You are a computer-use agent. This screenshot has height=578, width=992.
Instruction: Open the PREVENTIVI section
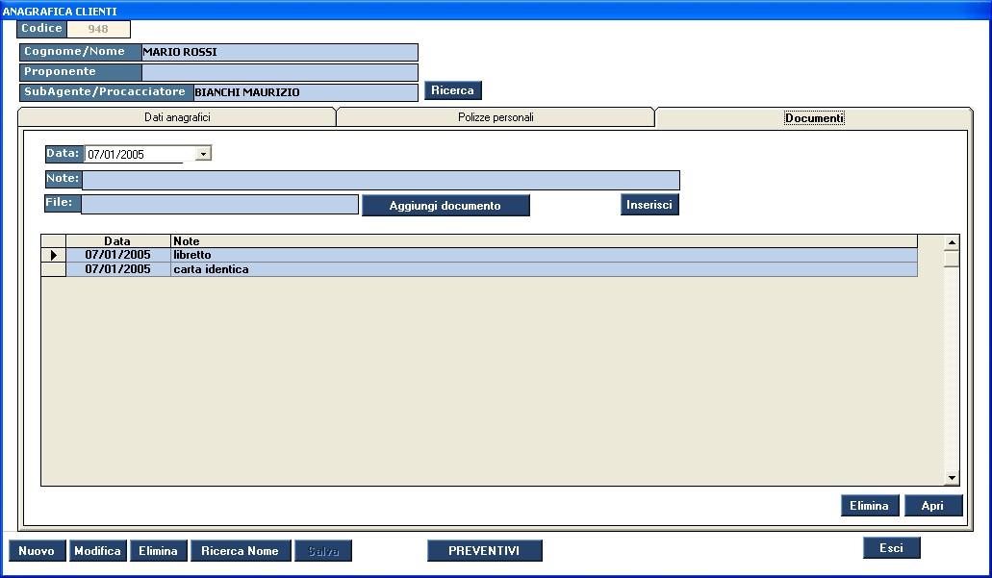[484, 551]
